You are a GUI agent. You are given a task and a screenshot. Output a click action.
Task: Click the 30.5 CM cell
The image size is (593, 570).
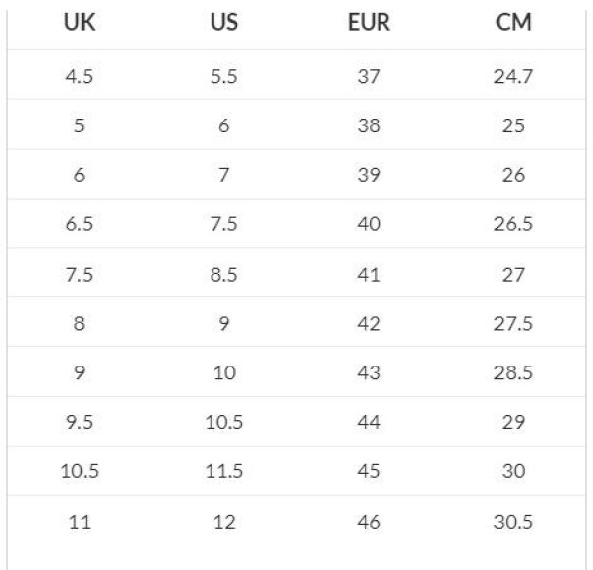tap(514, 521)
